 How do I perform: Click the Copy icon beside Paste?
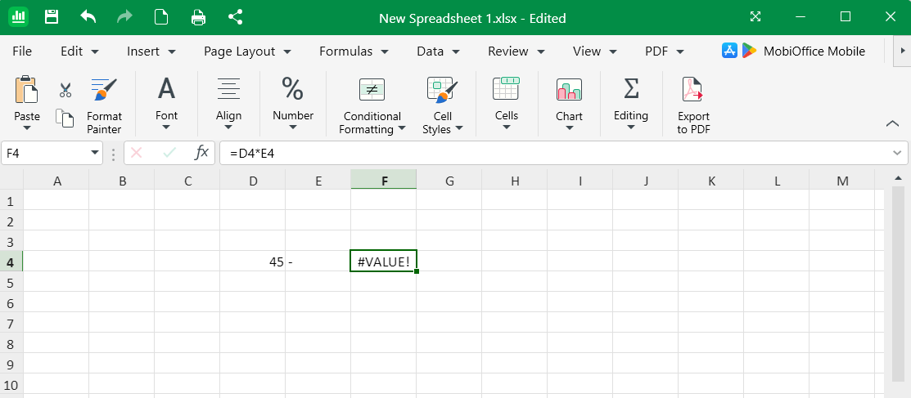65,119
